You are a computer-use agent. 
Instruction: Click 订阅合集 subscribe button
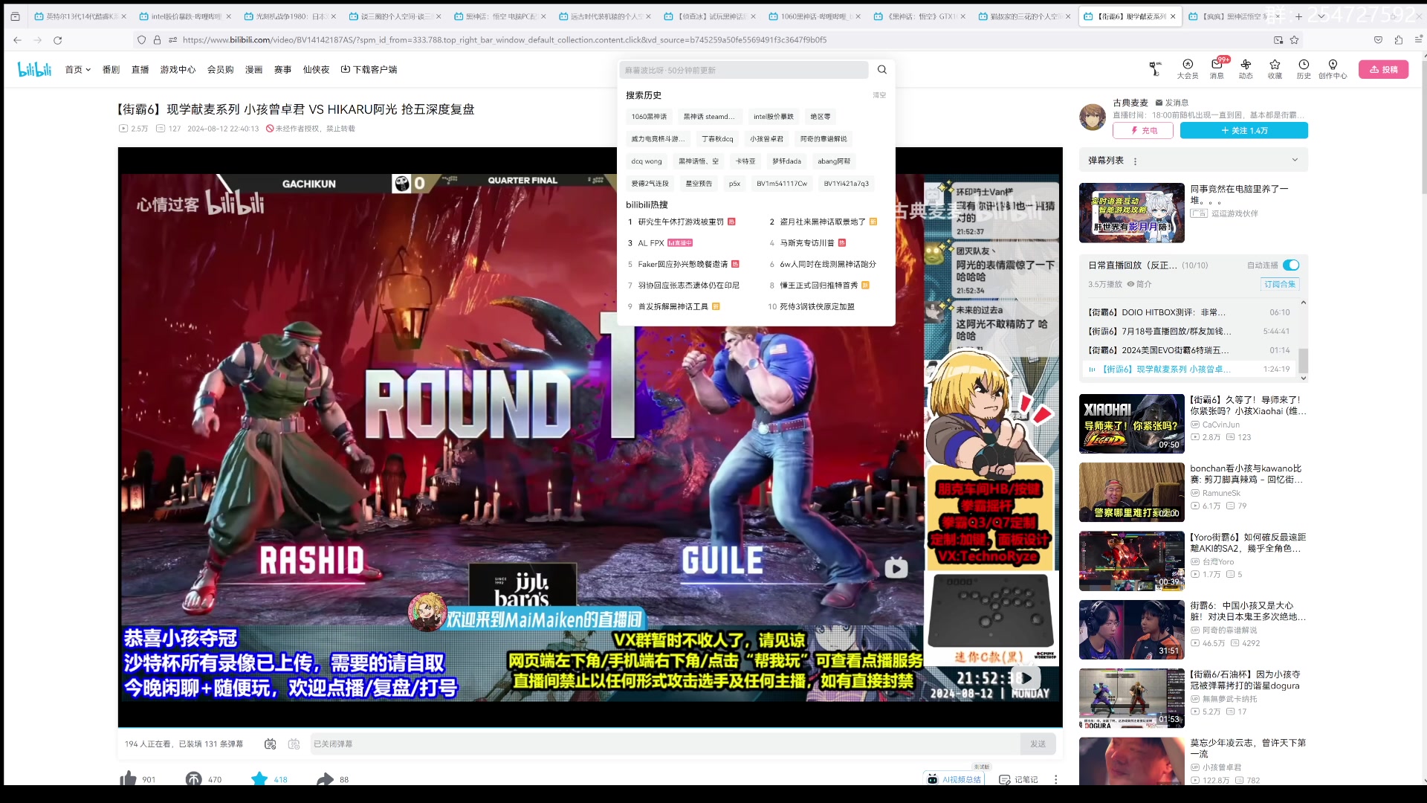(1280, 284)
